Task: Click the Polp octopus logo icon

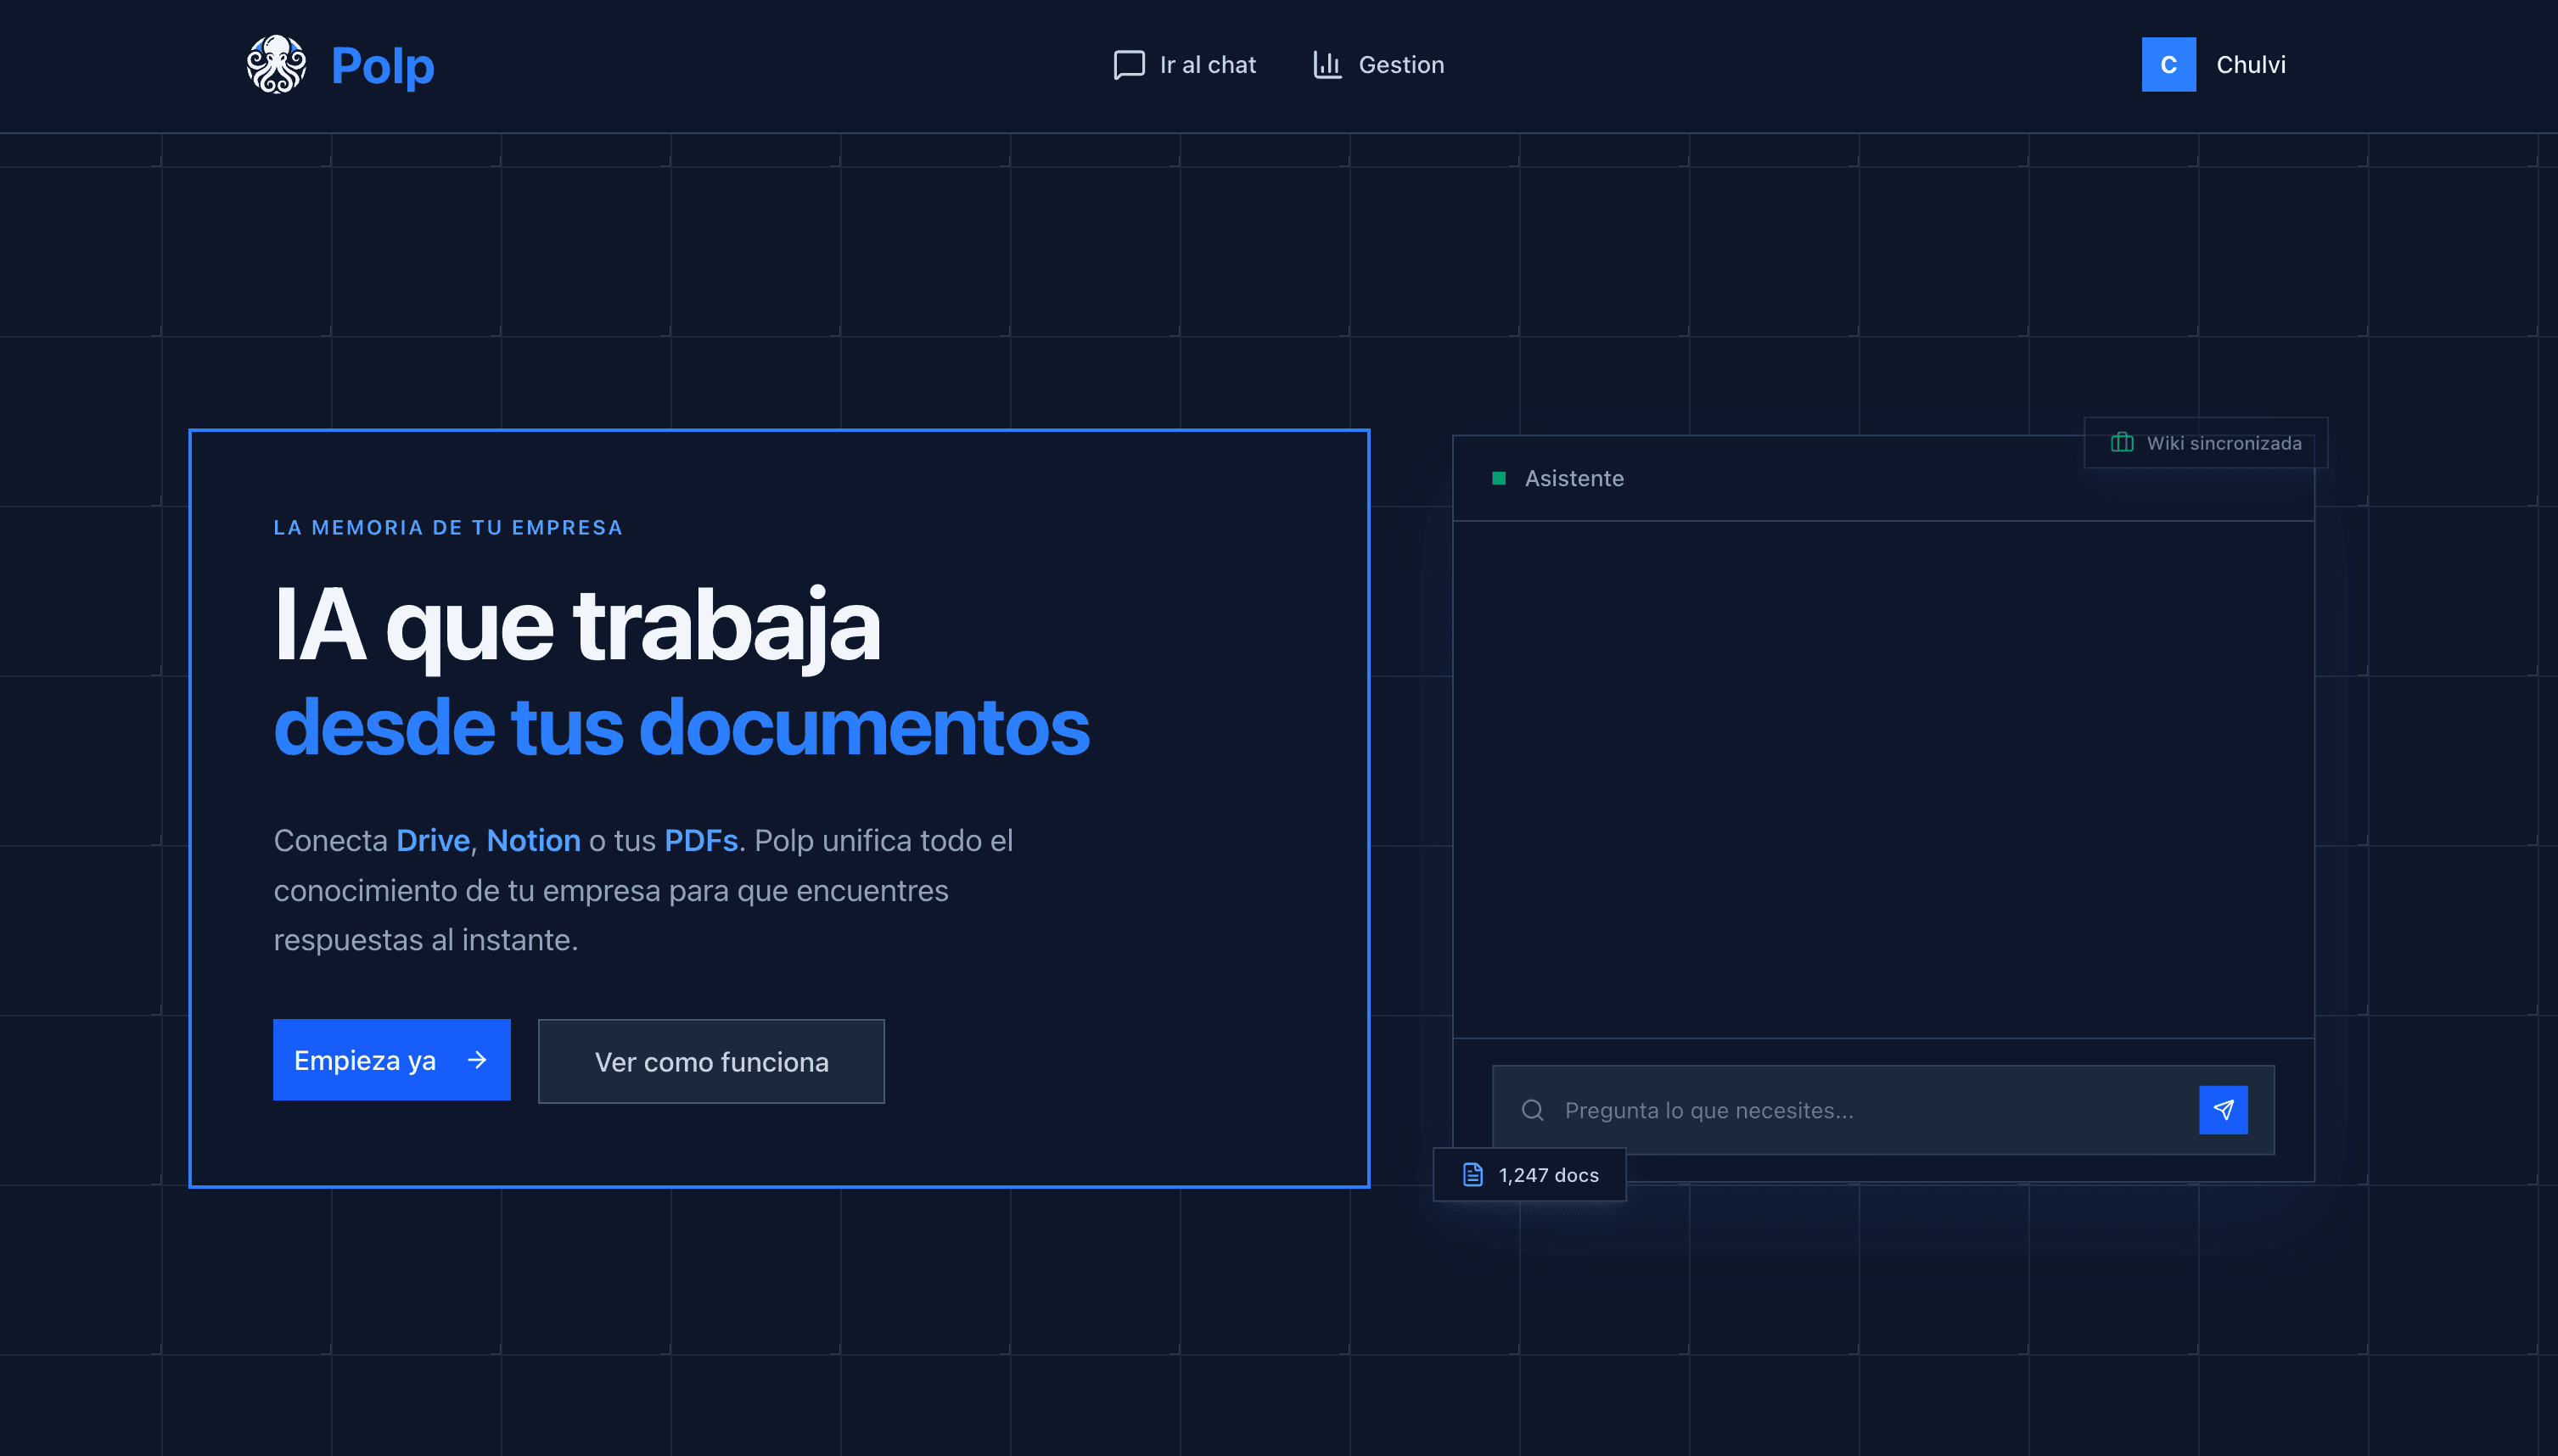Action: 276,65
